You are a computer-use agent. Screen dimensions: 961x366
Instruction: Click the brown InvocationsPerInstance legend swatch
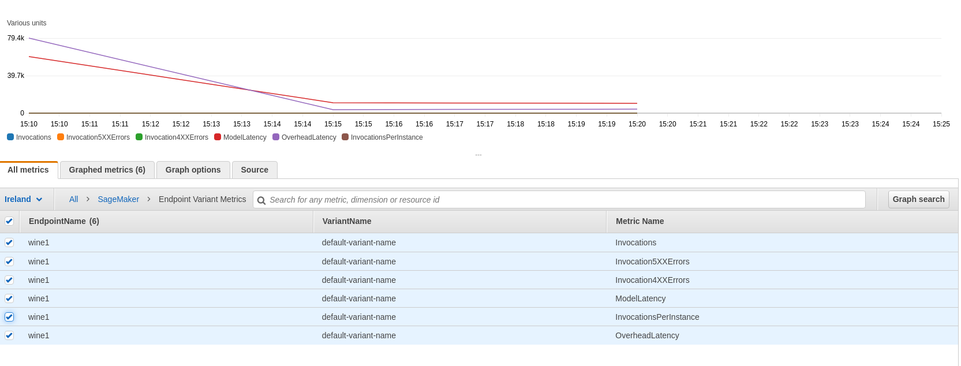point(345,137)
